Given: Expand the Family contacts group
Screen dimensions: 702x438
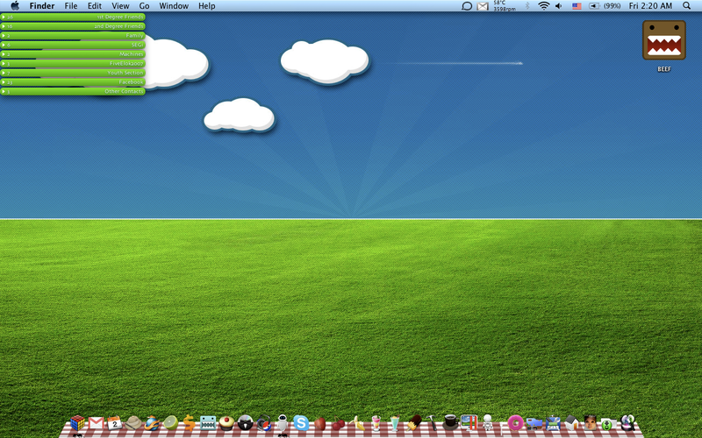Looking at the screenshot, I should pyautogui.click(x=73, y=36).
